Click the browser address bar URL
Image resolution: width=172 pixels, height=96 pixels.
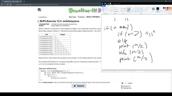[x=37, y=5]
